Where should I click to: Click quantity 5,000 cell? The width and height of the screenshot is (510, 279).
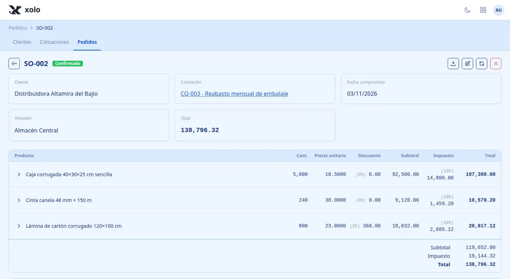pos(300,174)
